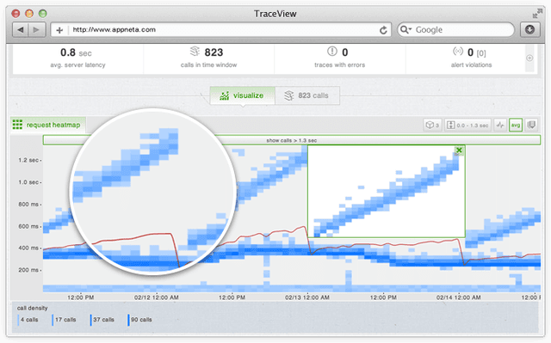The width and height of the screenshot is (551, 343).
Task: Click the alert violations signal icon
Action: click(458, 52)
